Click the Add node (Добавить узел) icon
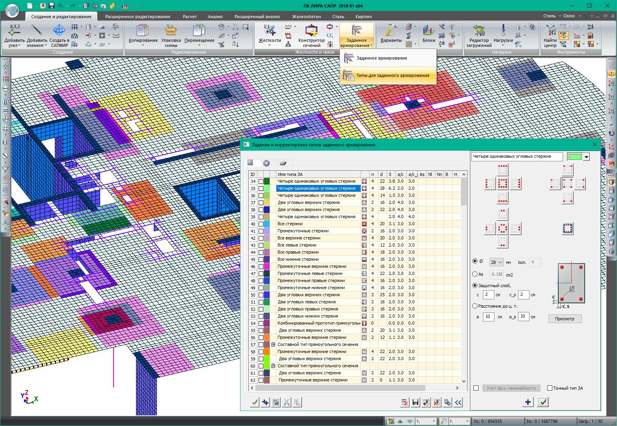The height and width of the screenshot is (426, 617). (x=14, y=30)
